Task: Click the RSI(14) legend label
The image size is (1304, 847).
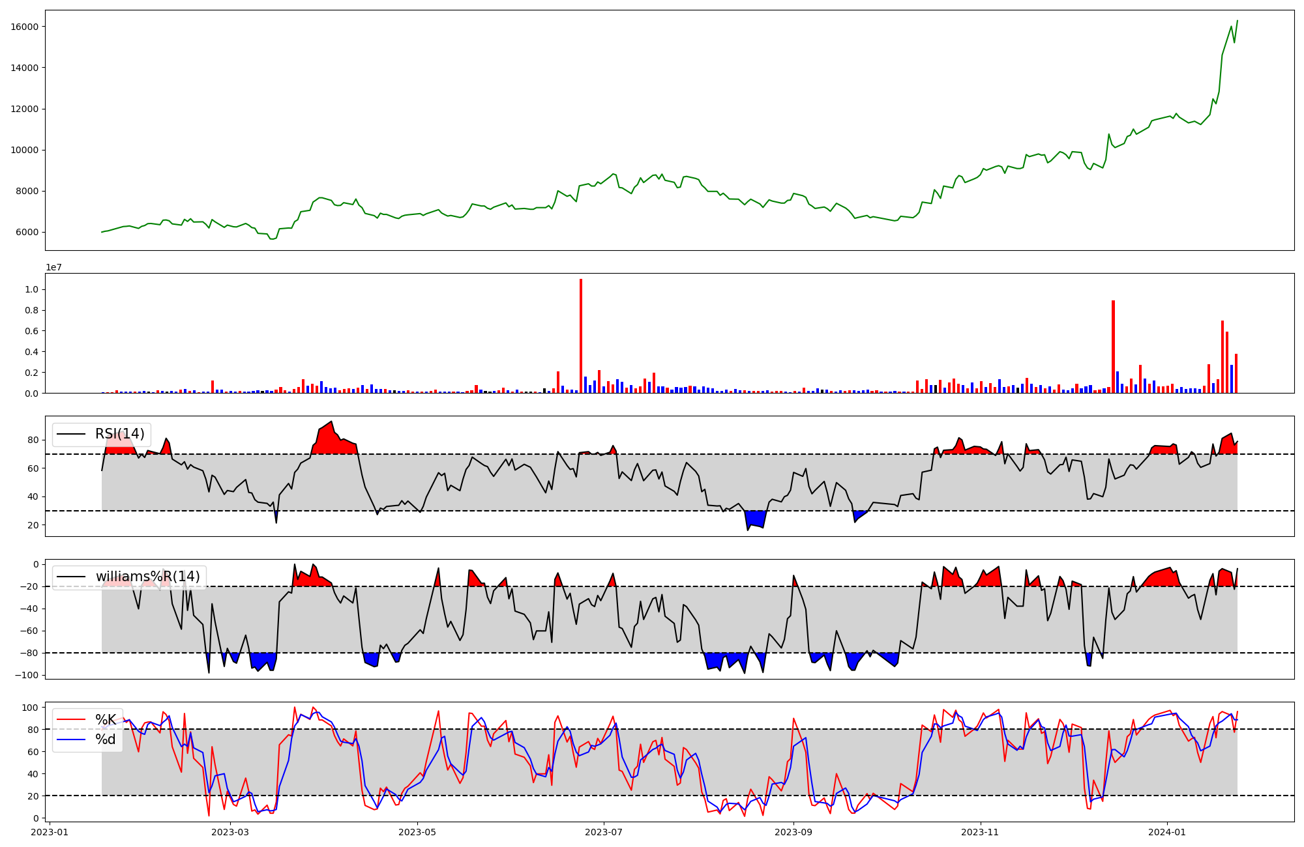Action: point(120,434)
